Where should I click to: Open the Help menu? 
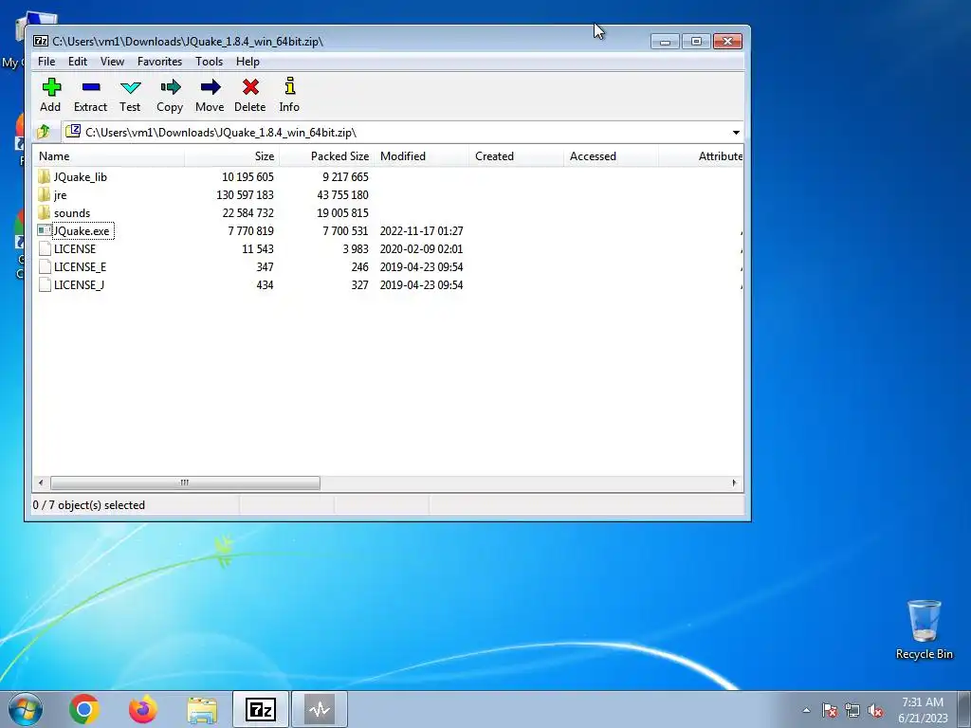pos(247,62)
